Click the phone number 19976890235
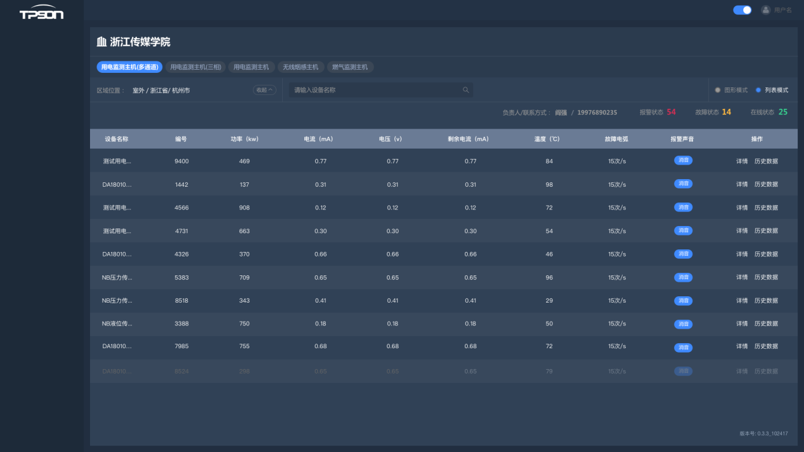The image size is (804, 452). click(x=597, y=112)
